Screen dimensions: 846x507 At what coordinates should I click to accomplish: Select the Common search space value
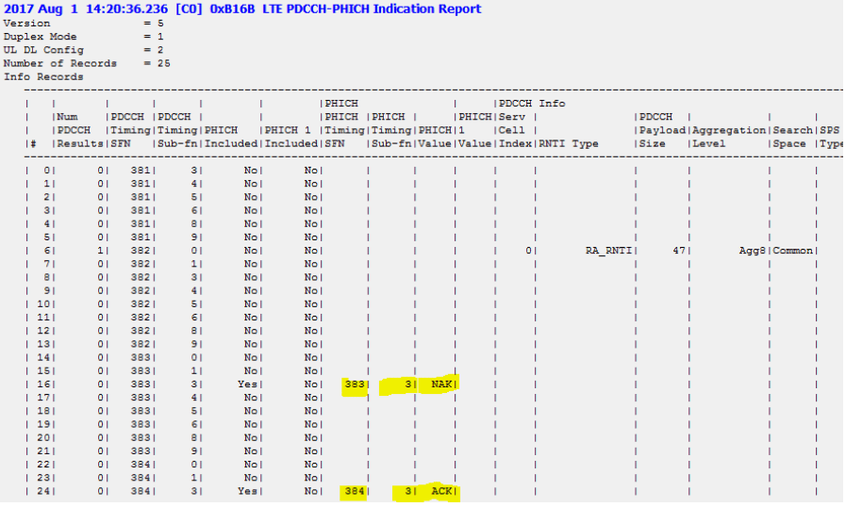[x=792, y=251]
